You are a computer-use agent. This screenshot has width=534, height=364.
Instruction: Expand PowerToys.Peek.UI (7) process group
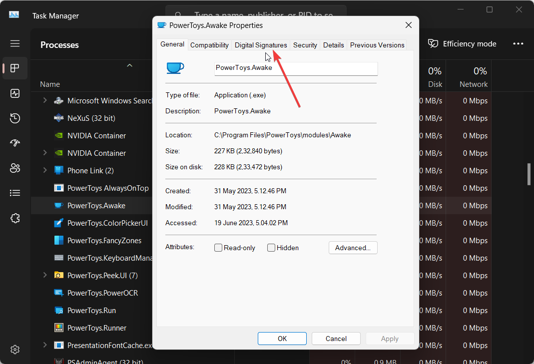tap(44, 275)
